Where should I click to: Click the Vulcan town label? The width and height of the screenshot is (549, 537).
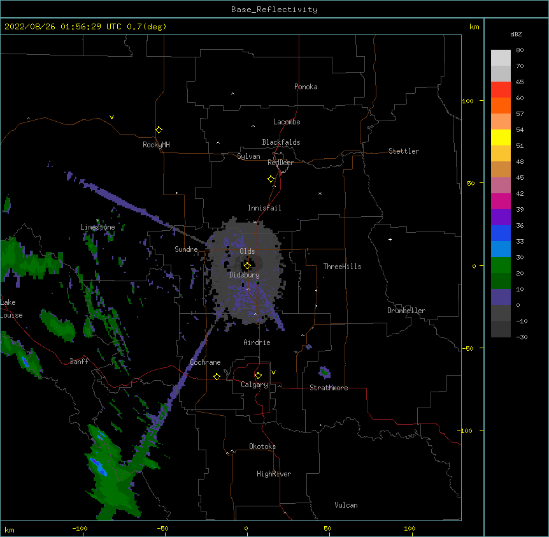coord(346,505)
